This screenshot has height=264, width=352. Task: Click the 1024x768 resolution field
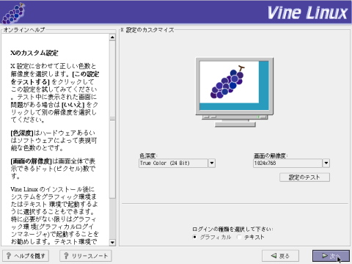[287, 163]
